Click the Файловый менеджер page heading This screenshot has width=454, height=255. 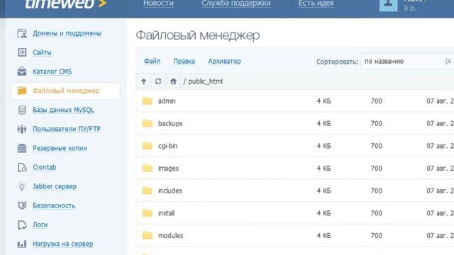coord(198,35)
